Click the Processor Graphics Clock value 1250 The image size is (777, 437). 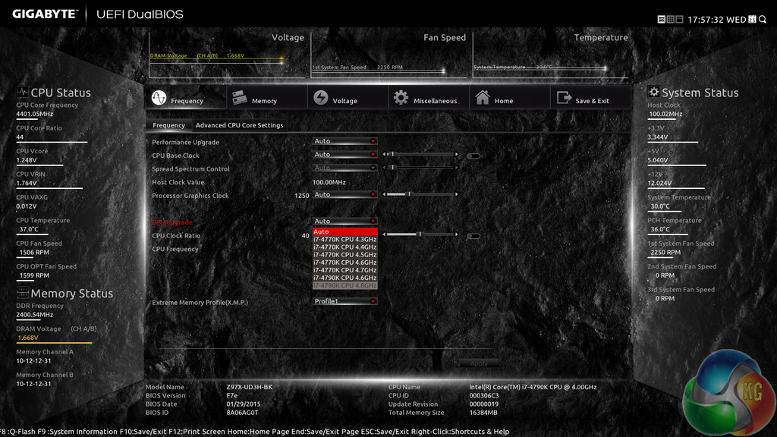(x=302, y=196)
